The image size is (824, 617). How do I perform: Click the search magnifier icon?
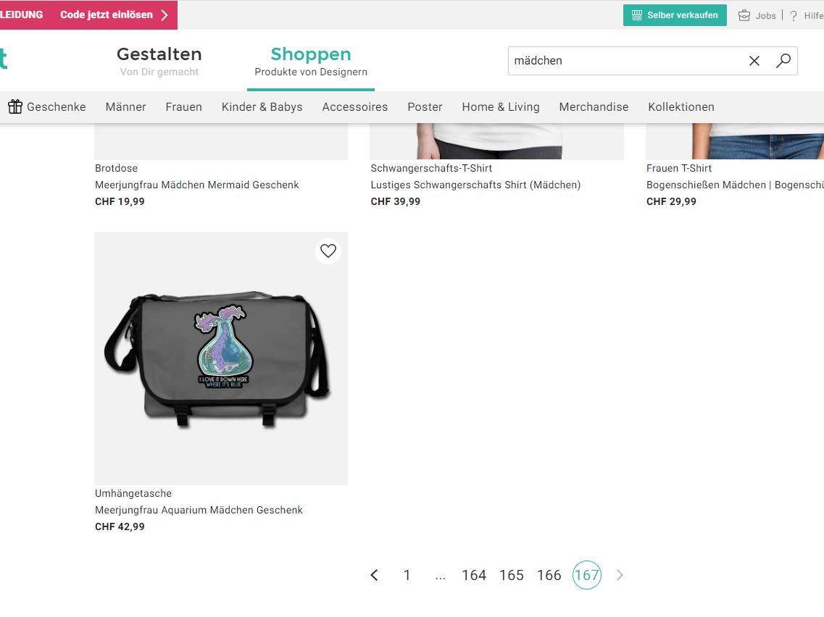point(783,61)
